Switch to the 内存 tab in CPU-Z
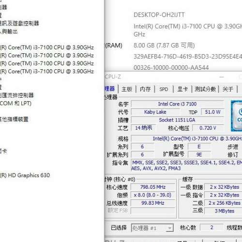 (145, 89)
